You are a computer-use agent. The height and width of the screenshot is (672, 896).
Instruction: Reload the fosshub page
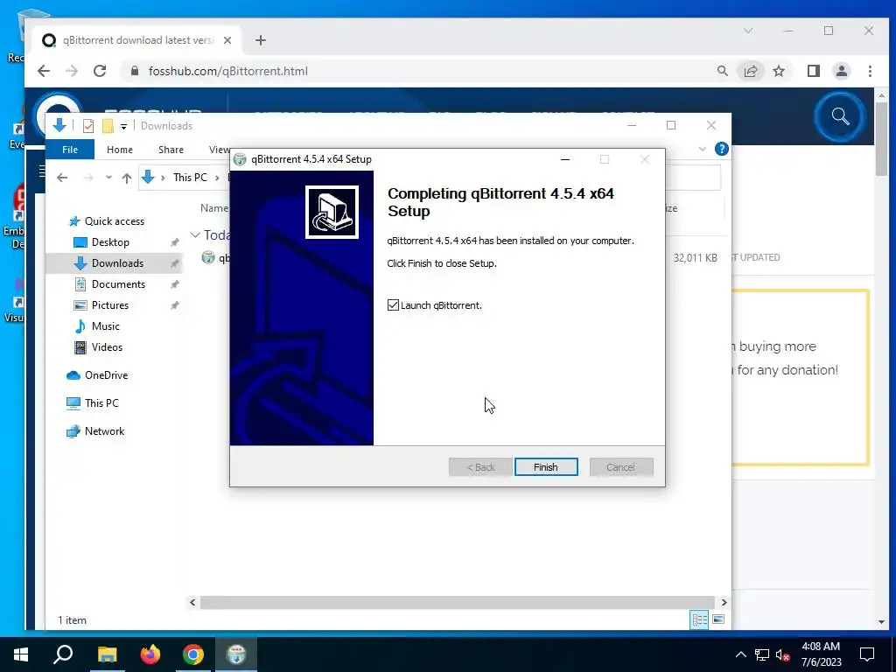[100, 71]
